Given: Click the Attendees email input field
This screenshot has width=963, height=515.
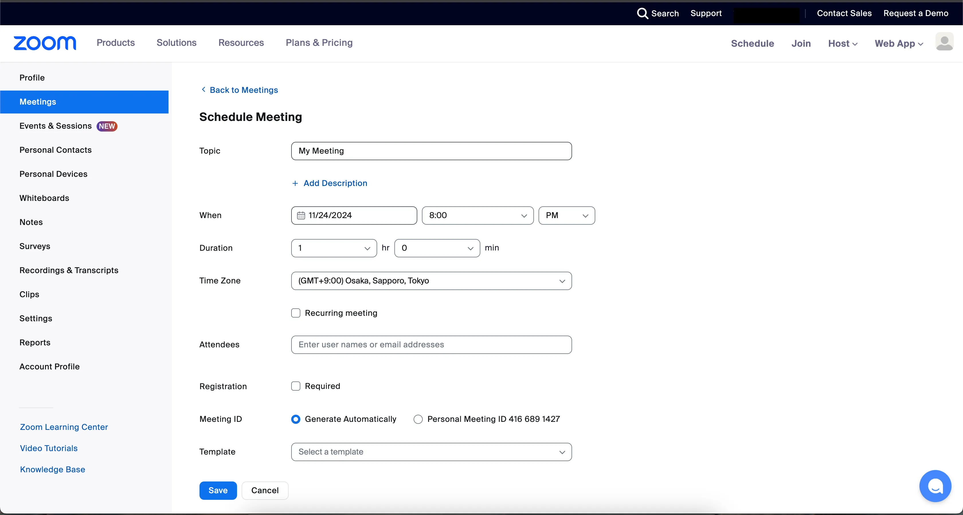Looking at the screenshot, I should pyautogui.click(x=431, y=344).
